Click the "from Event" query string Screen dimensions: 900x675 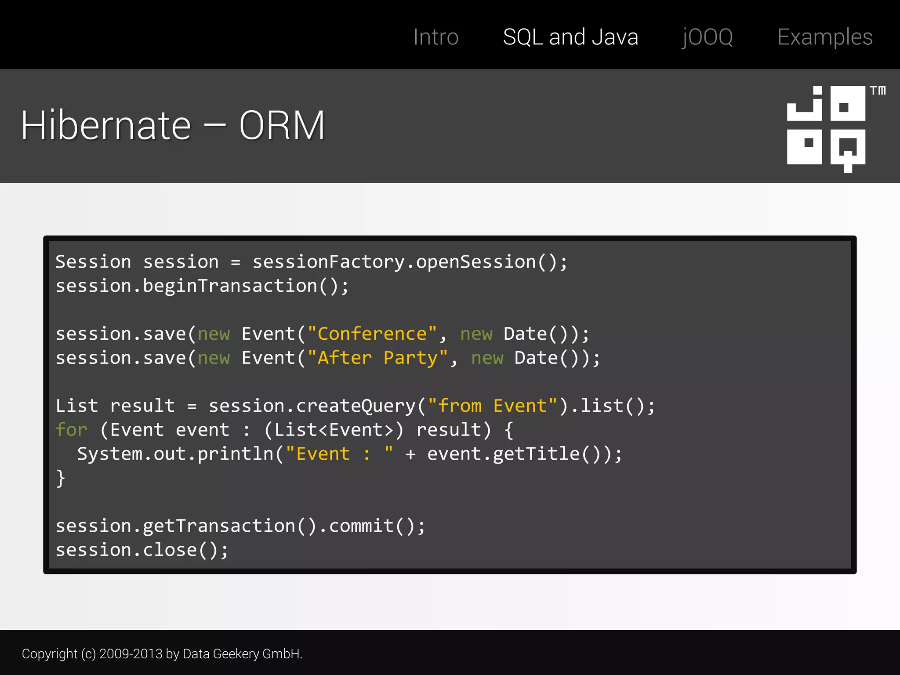coord(493,406)
